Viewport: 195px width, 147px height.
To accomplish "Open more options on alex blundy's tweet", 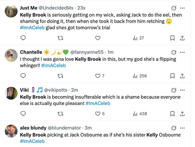I will click(x=182, y=128).
